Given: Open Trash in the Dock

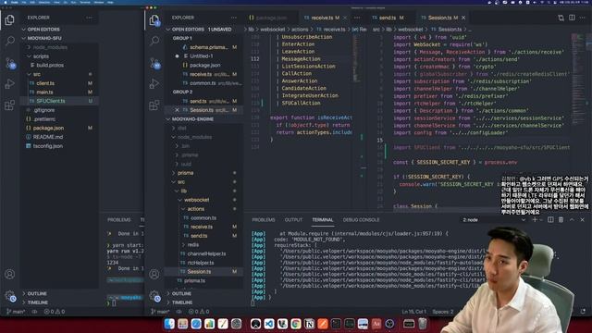Looking at the screenshot, I should click(423, 324).
